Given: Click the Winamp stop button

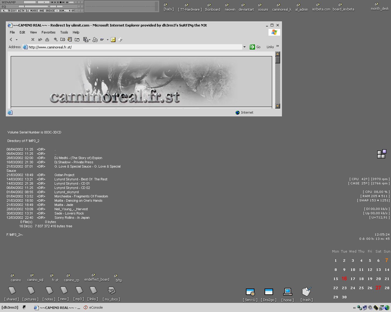Looking at the screenshot, I should click(60, 2).
